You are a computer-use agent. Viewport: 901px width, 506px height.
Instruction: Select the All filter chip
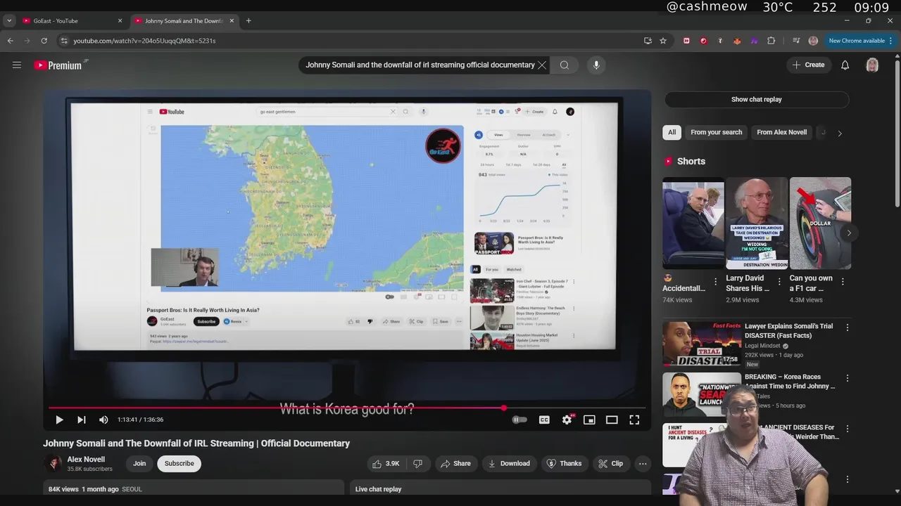click(x=672, y=132)
